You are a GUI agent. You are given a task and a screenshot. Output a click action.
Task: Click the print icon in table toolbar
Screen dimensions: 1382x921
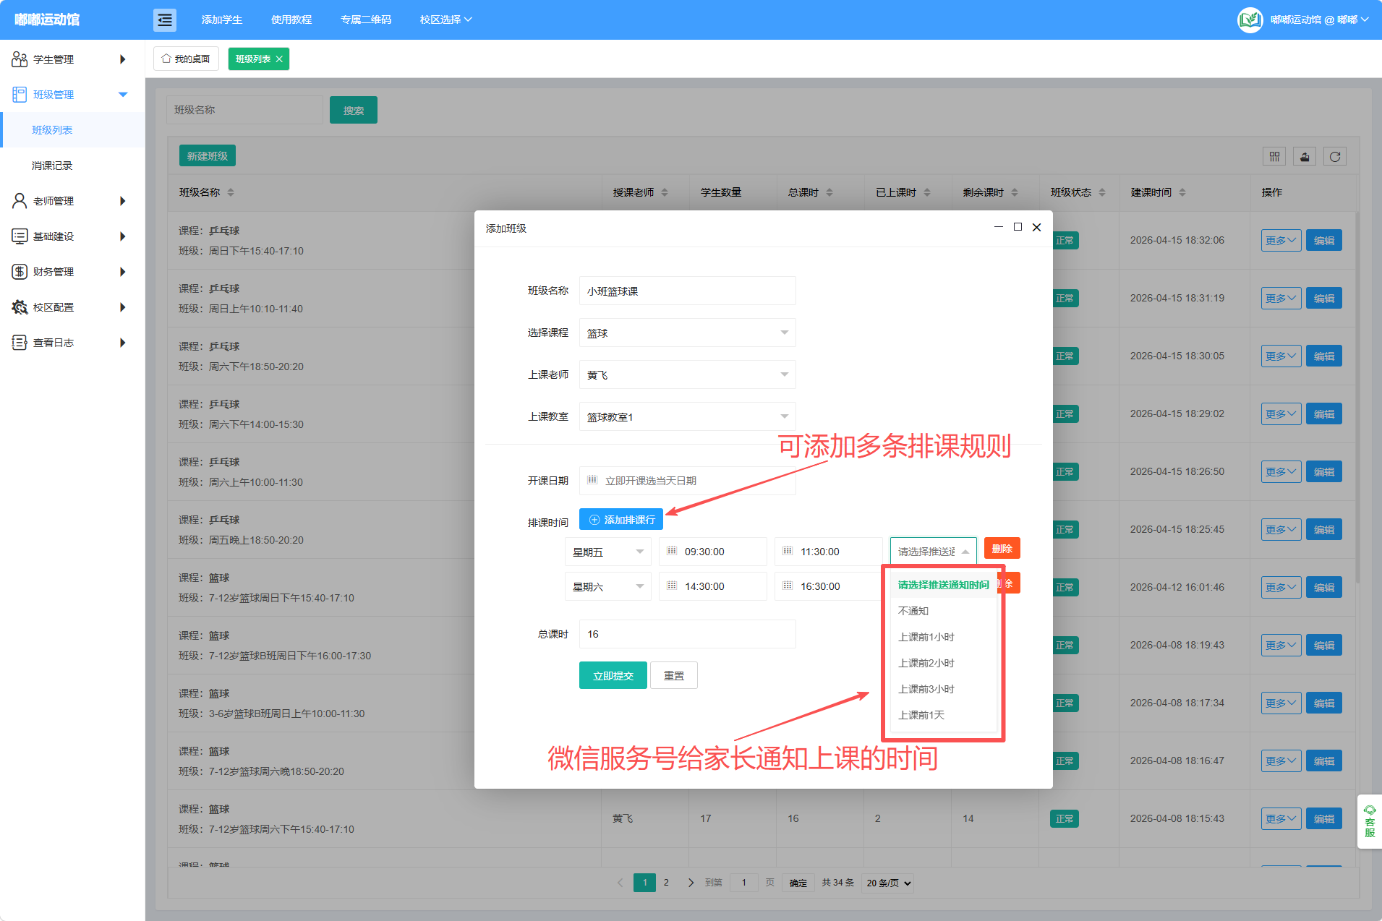[1305, 157]
